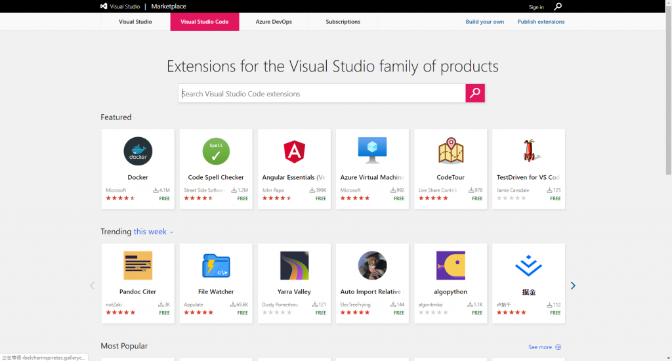
Task: Open the Code Spell Checker title
Action: tap(216, 177)
